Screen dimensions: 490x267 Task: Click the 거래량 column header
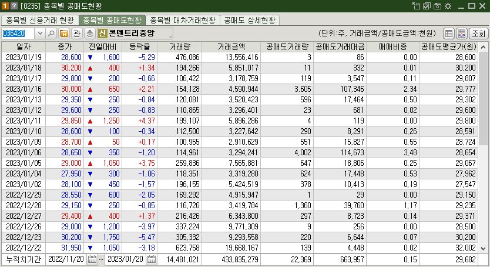click(x=180, y=47)
